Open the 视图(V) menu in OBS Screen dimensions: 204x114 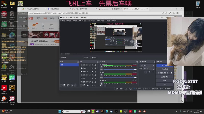75,21
